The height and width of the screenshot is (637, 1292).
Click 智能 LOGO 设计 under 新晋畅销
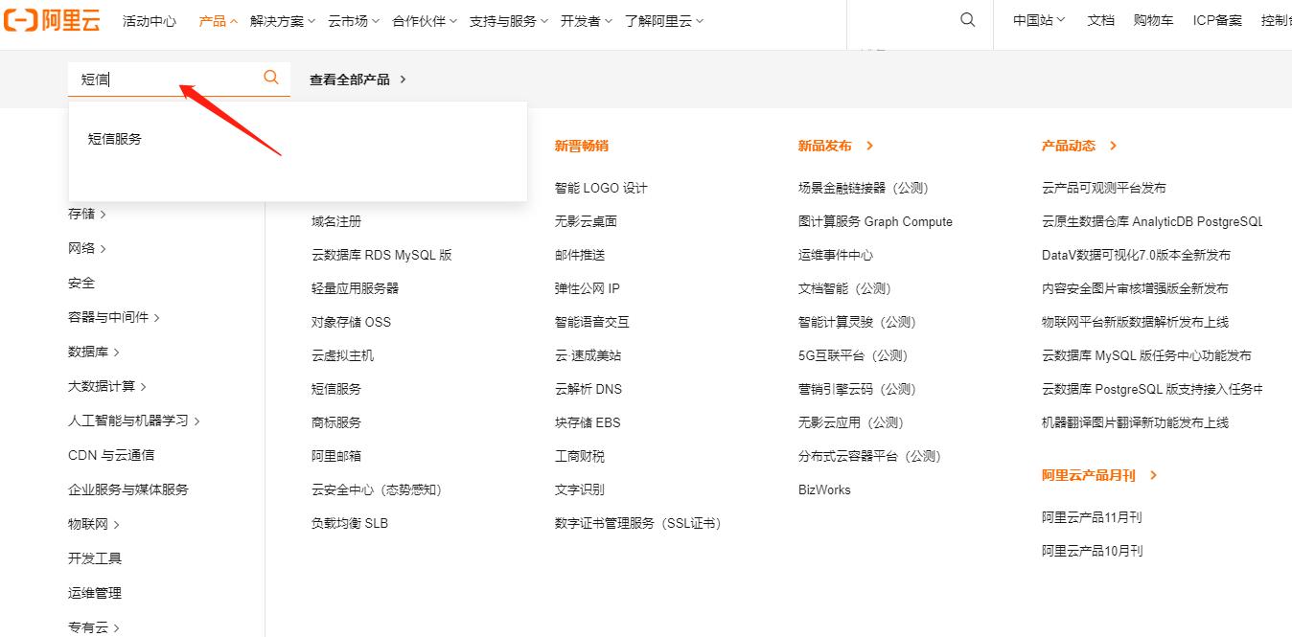tap(601, 188)
